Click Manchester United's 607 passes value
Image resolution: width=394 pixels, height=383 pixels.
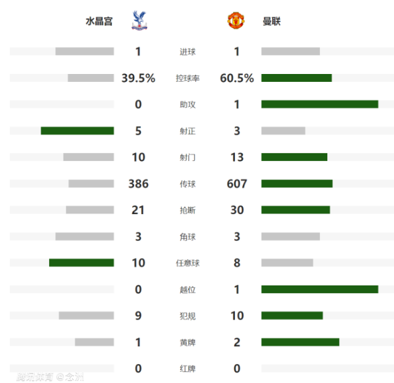236,184
